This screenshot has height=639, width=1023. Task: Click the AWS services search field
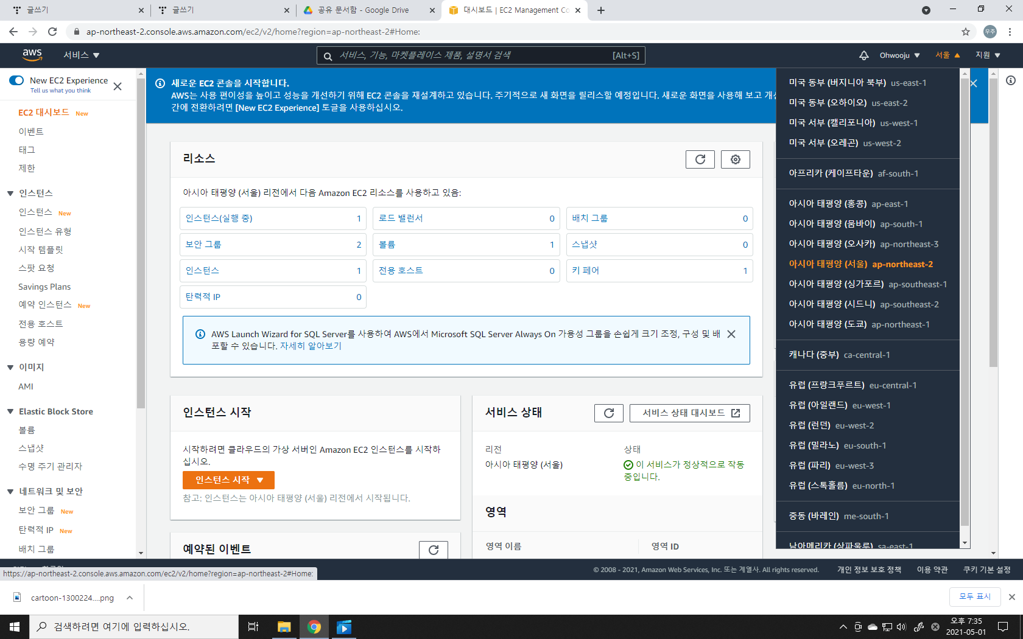tap(480, 55)
